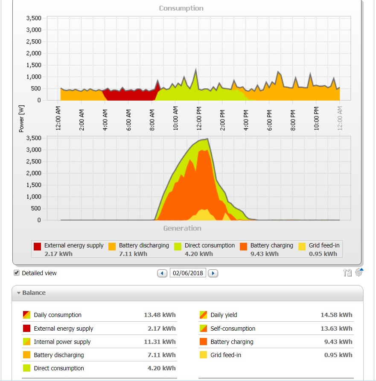
Task: Click the Daily consumption balance icon
Action: pos(26,315)
